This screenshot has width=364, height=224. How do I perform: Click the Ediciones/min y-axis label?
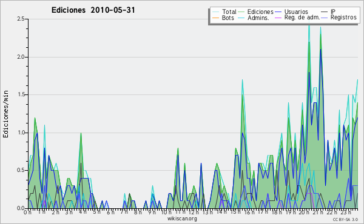5,114
